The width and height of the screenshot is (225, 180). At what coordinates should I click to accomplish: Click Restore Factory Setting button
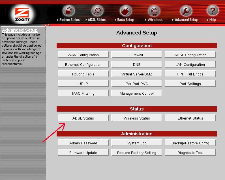coord(137,153)
